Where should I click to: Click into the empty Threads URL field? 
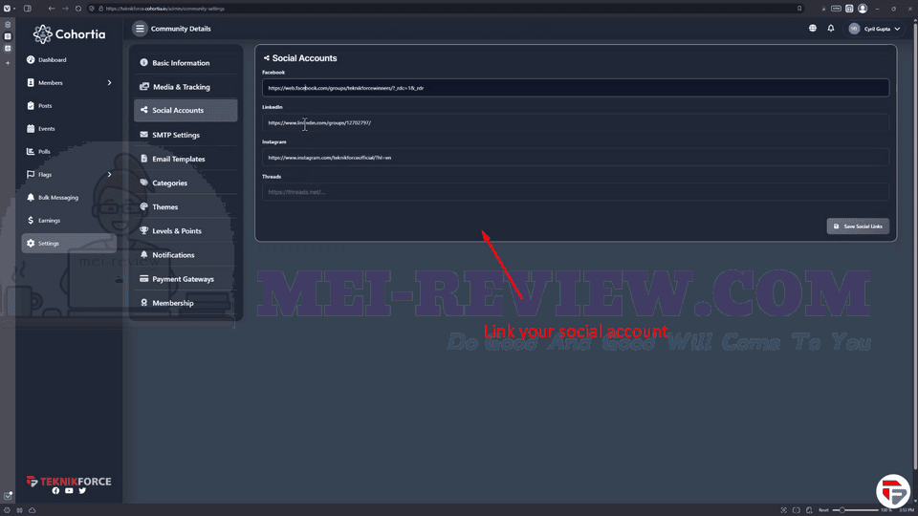(x=576, y=192)
